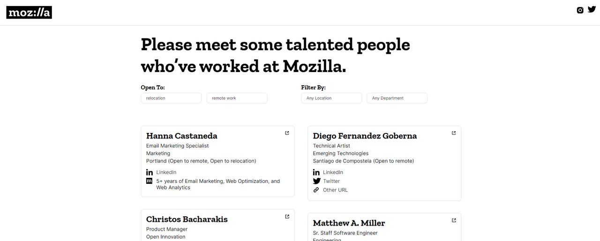Click Hanna's Medium article icon
600x241 pixels.
pyautogui.click(x=150, y=181)
